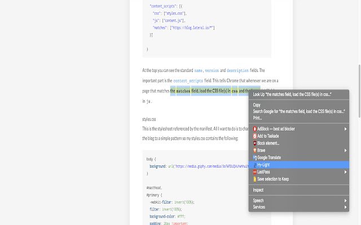The width and height of the screenshot is (361, 225).
Task: Open the Brave menu entry
Action: tap(299, 150)
